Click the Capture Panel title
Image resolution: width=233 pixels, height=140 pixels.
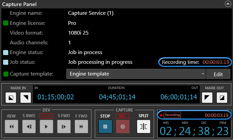tap(19, 4)
